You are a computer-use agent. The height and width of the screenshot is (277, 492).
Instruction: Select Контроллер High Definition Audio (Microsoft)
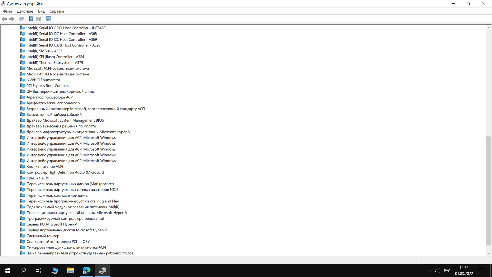tap(65, 172)
